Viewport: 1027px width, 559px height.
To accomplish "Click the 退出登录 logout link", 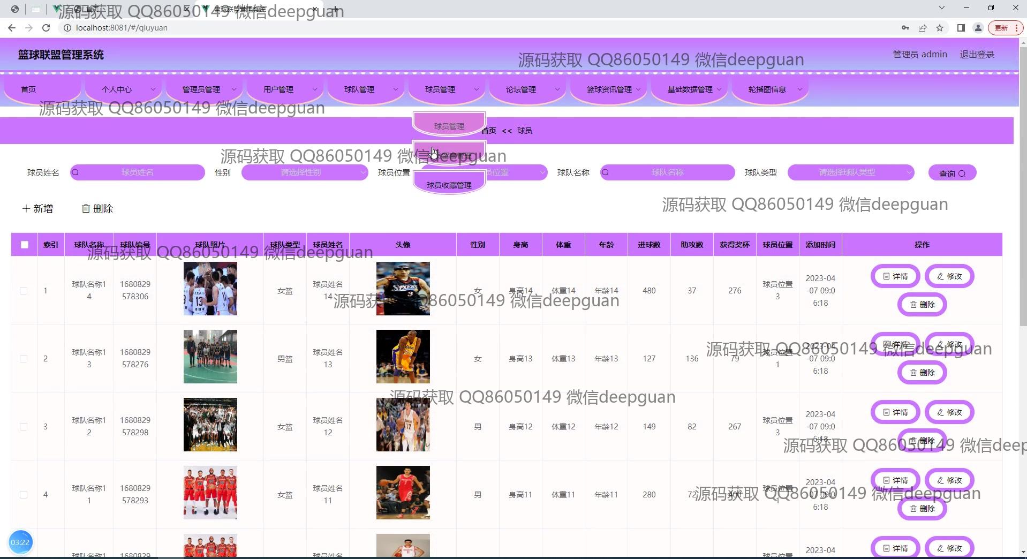I will (977, 55).
